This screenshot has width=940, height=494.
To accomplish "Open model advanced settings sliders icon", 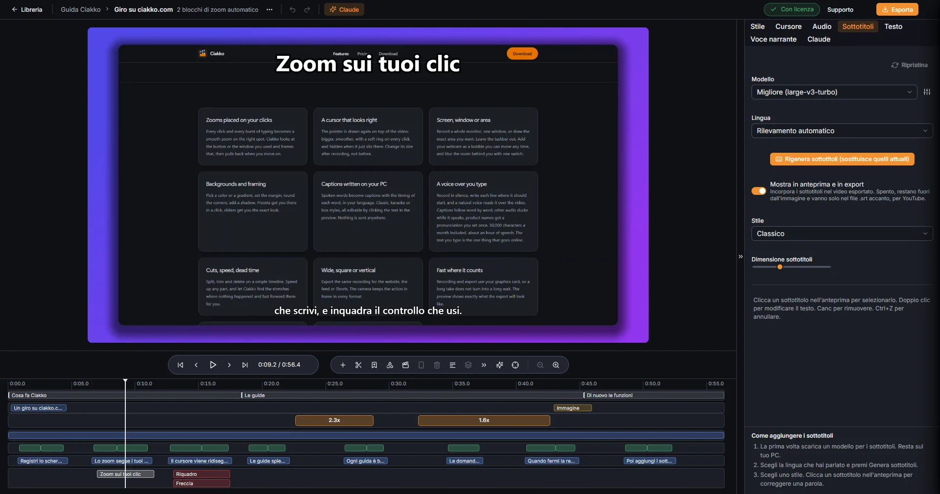I will pos(927,92).
